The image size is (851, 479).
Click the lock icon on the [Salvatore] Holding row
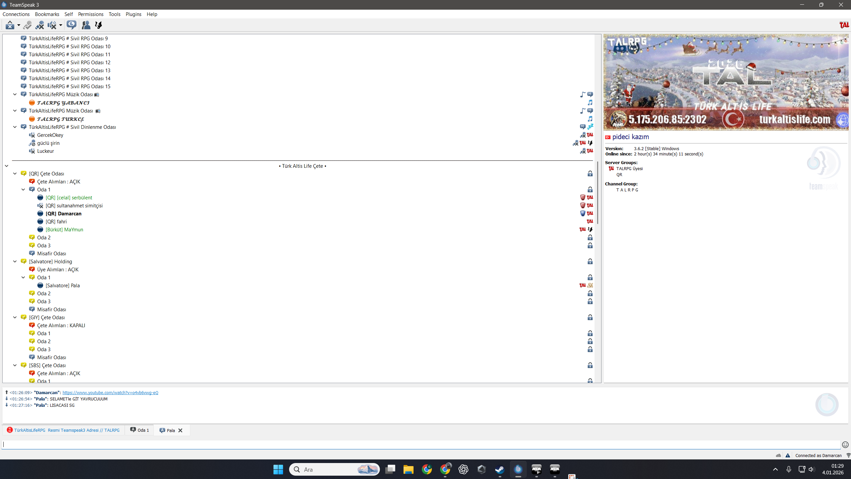pos(590,261)
